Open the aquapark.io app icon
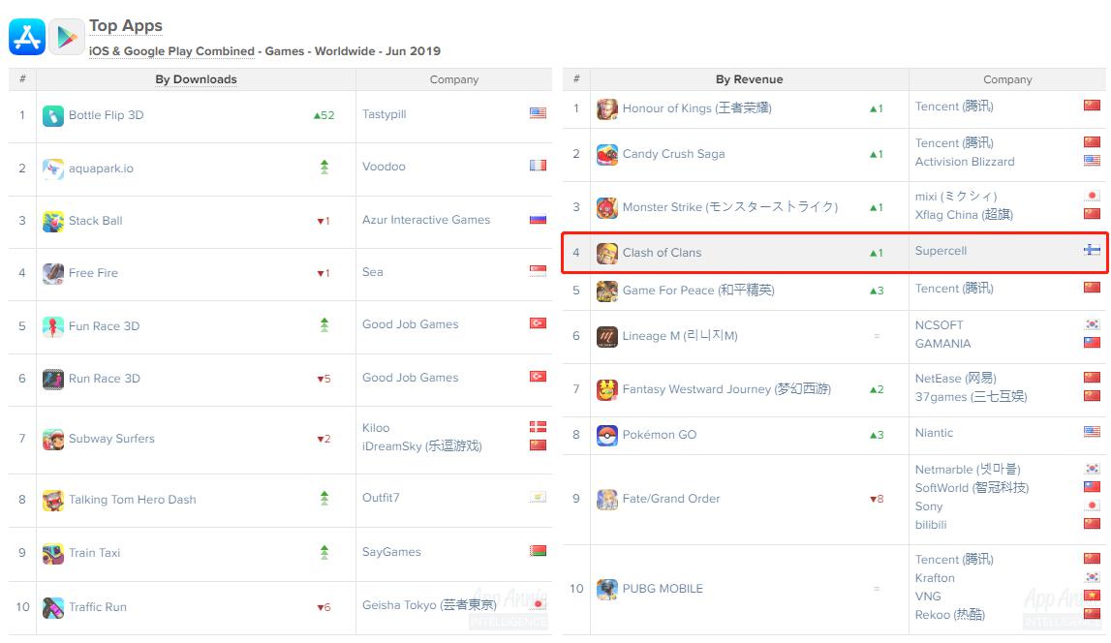The height and width of the screenshot is (643, 1111). (x=53, y=168)
